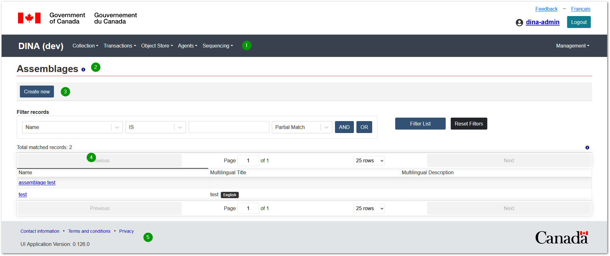Screen dimensions: 610x256
Task: Open the dina-admin profile link
Action: coord(543,22)
